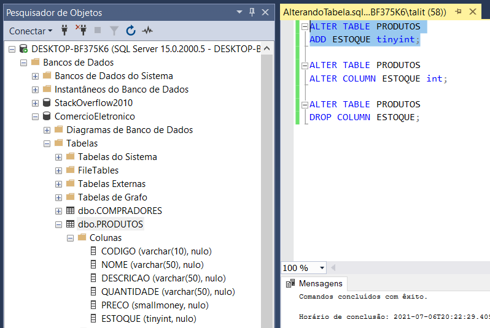
Task: Click the Disconnect plug icon with red X
Action: click(81, 30)
